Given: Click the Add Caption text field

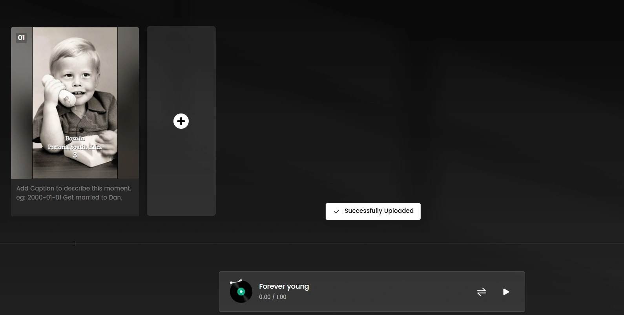Looking at the screenshot, I should click(x=75, y=193).
